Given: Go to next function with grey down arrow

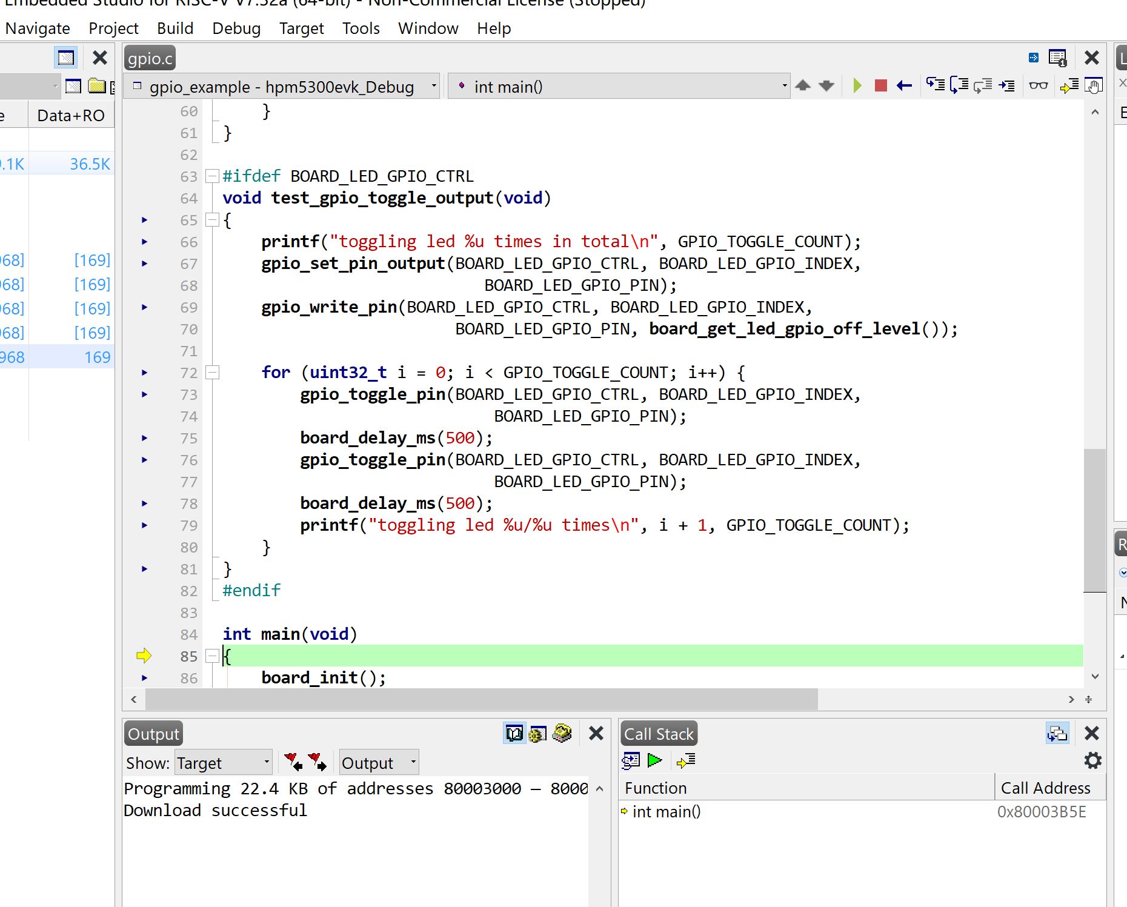Looking at the screenshot, I should click(x=826, y=85).
